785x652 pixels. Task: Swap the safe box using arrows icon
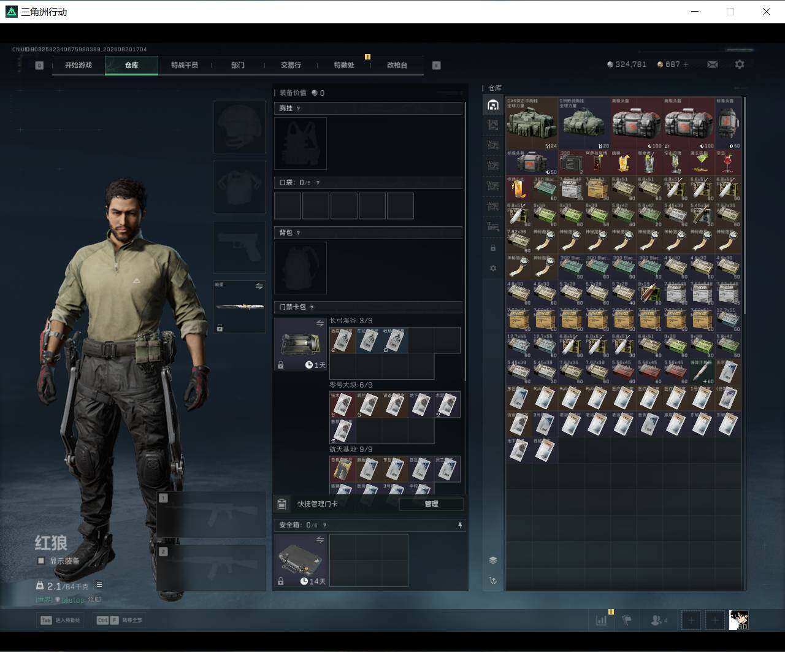pyautogui.click(x=320, y=540)
